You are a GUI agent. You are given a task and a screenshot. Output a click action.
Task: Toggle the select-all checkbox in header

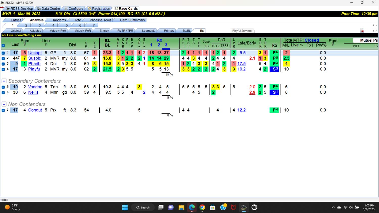click(x=3, y=46)
